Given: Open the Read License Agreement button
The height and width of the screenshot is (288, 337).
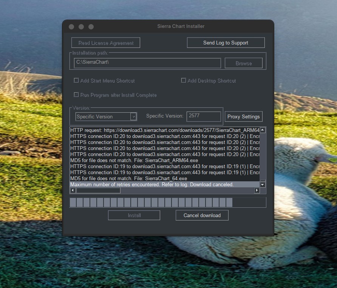Looking at the screenshot, I should (106, 43).
